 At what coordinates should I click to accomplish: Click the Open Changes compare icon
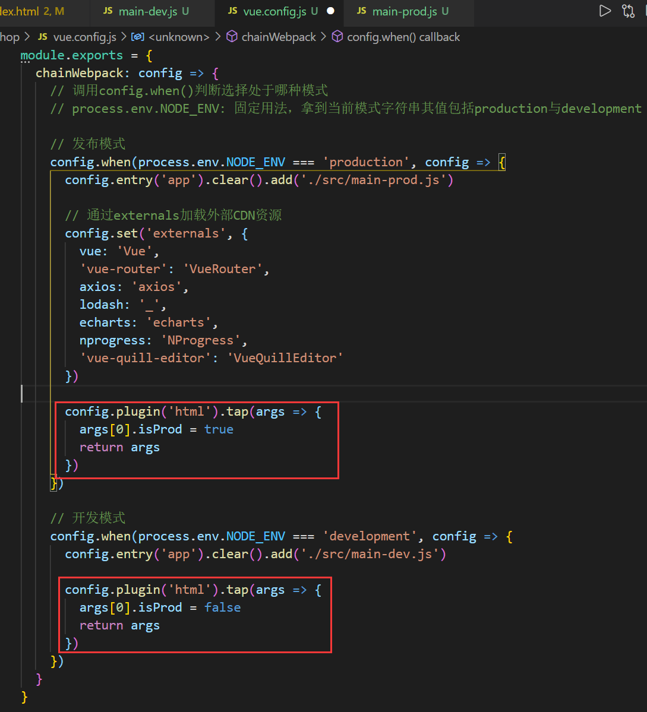(x=628, y=11)
